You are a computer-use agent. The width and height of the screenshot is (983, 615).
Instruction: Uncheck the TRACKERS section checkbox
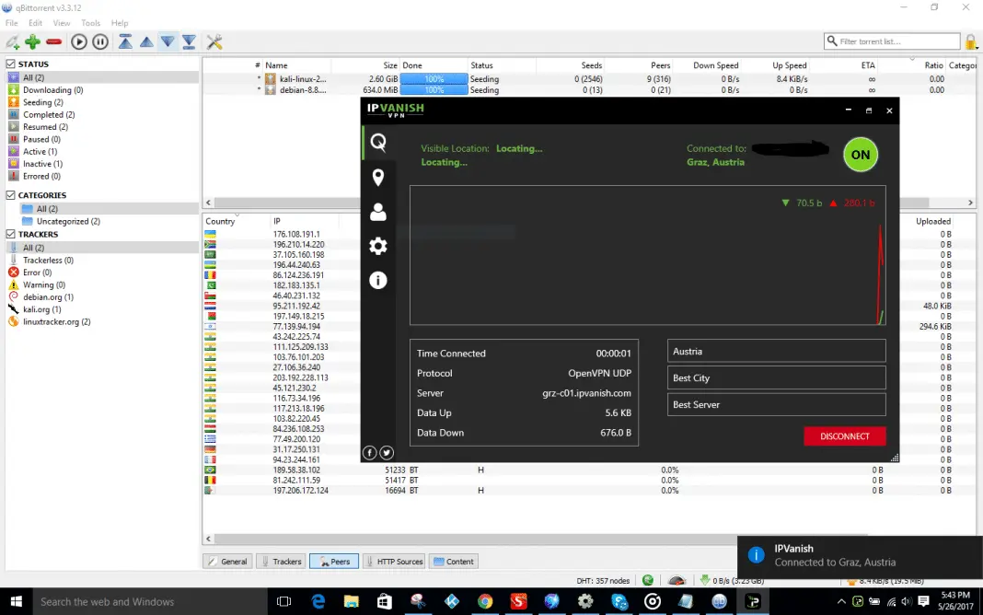11,234
